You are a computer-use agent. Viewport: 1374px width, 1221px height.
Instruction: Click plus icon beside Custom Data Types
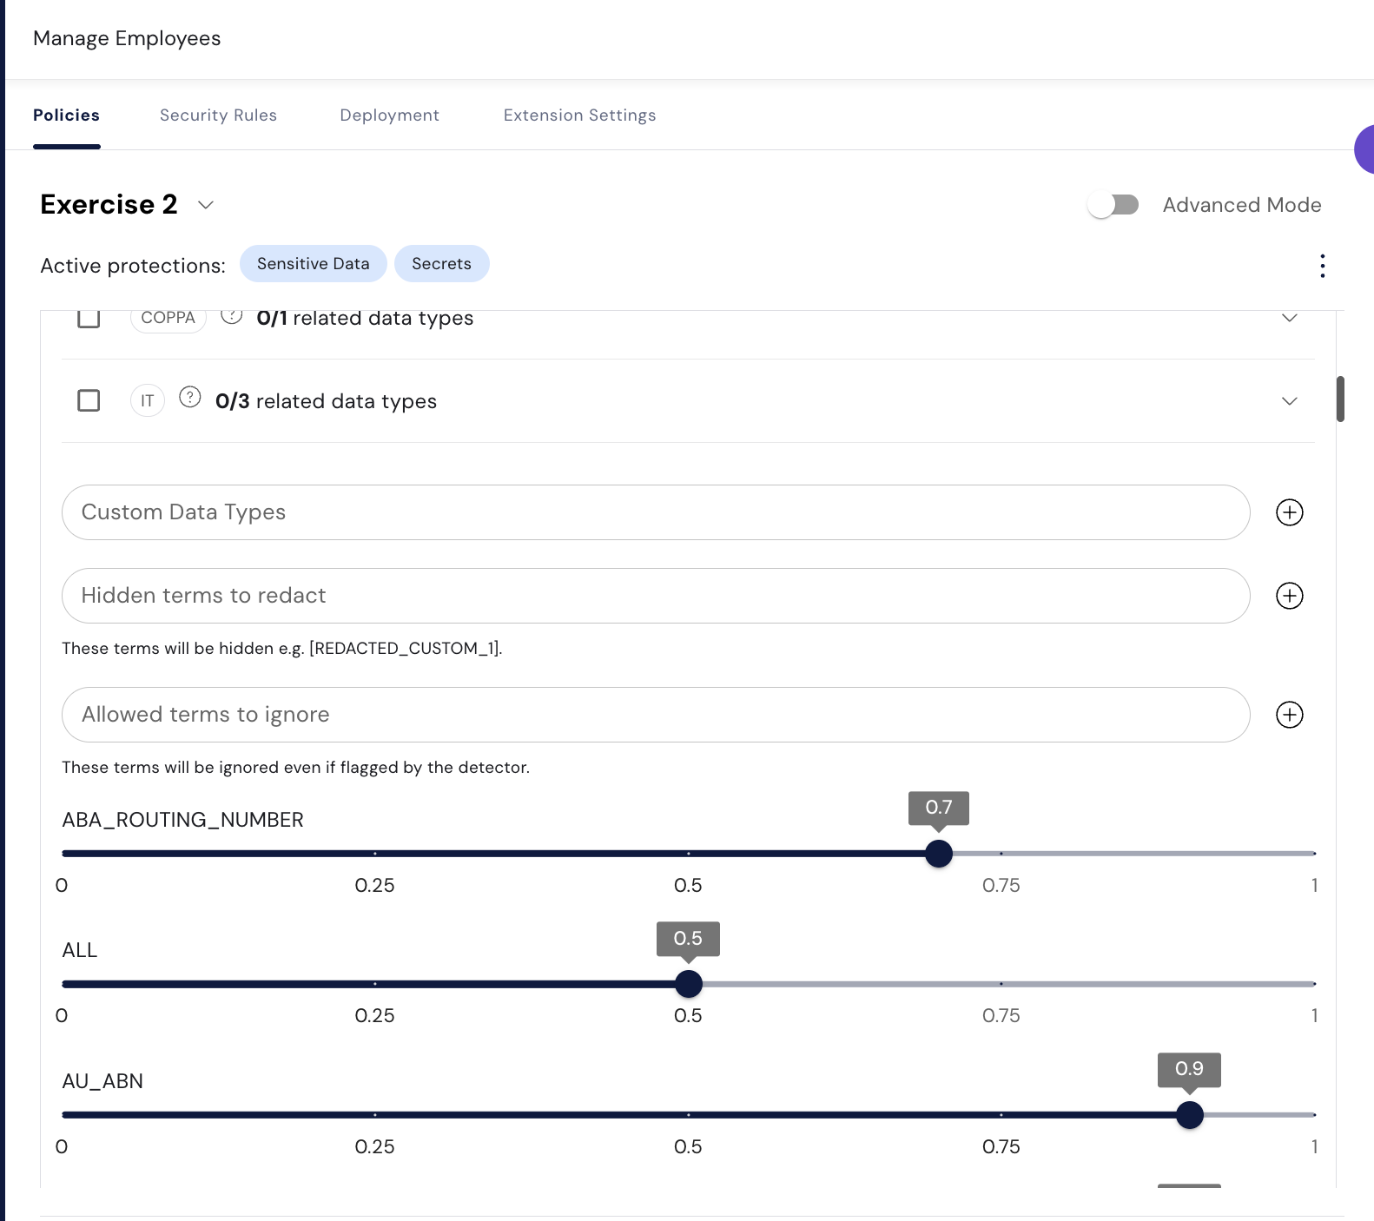pos(1289,512)
